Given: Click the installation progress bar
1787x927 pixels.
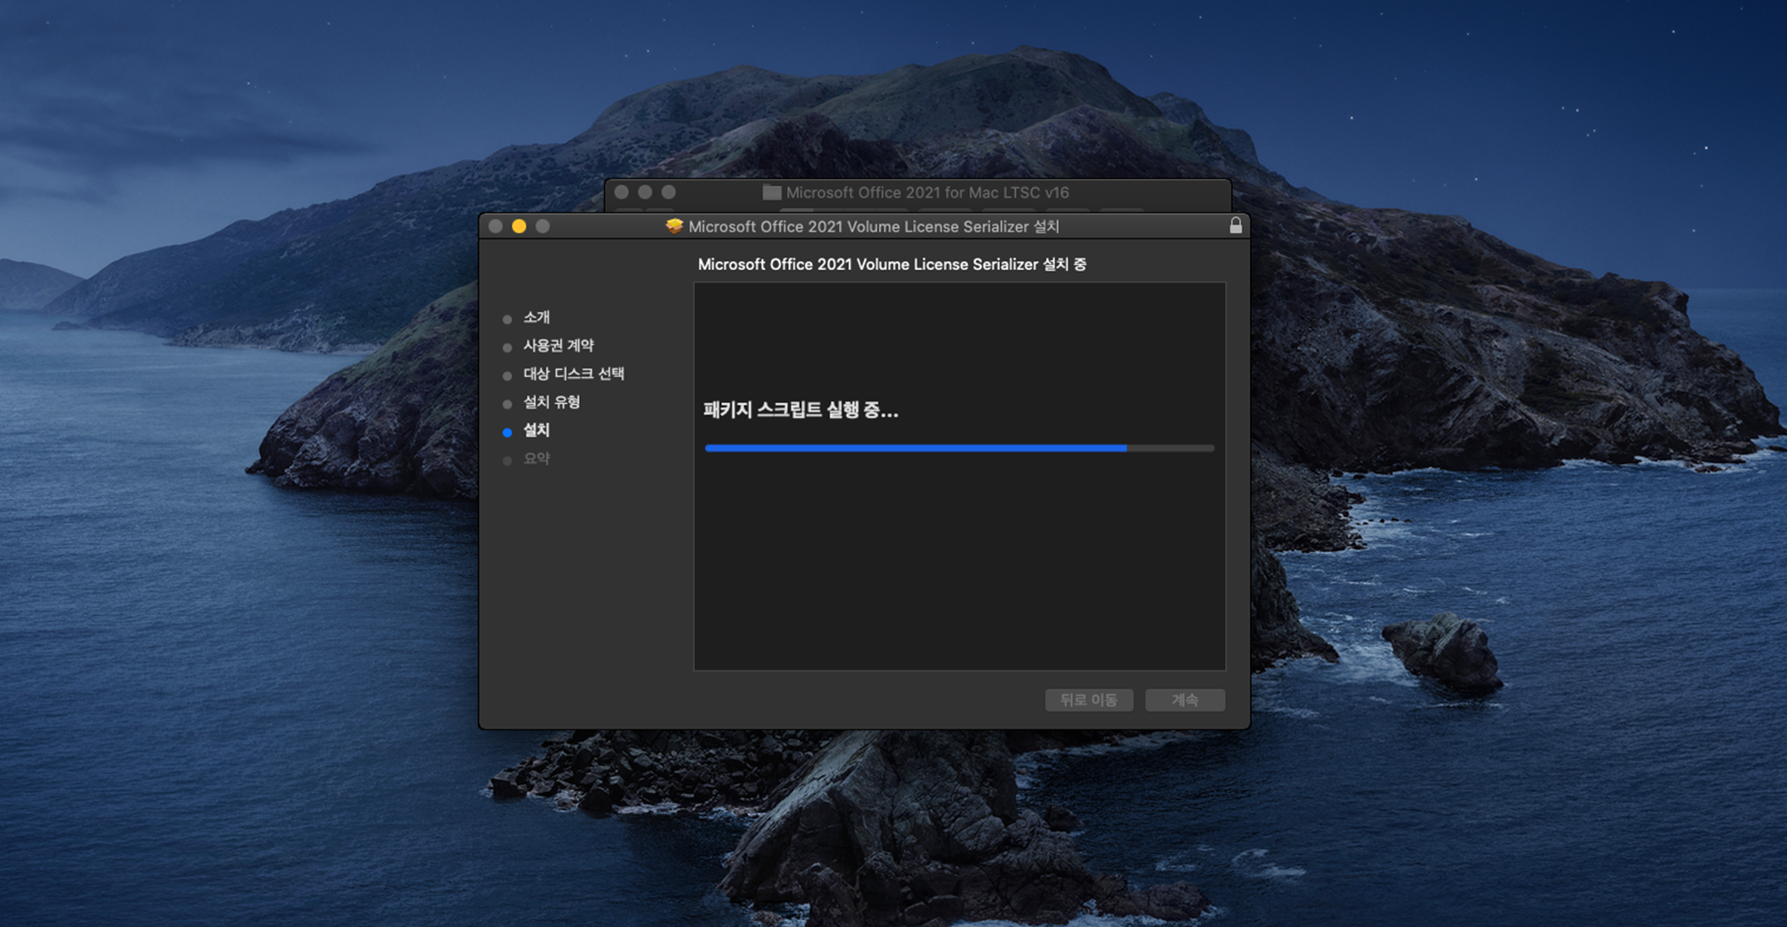Looking at the screenshot, I should (x=960, y=448).
